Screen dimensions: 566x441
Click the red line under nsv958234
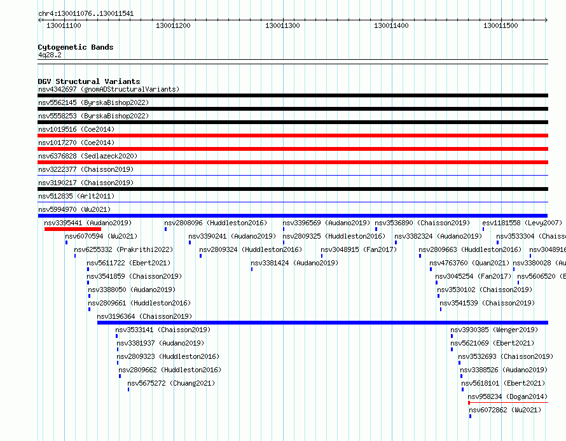tap(508, 402)
